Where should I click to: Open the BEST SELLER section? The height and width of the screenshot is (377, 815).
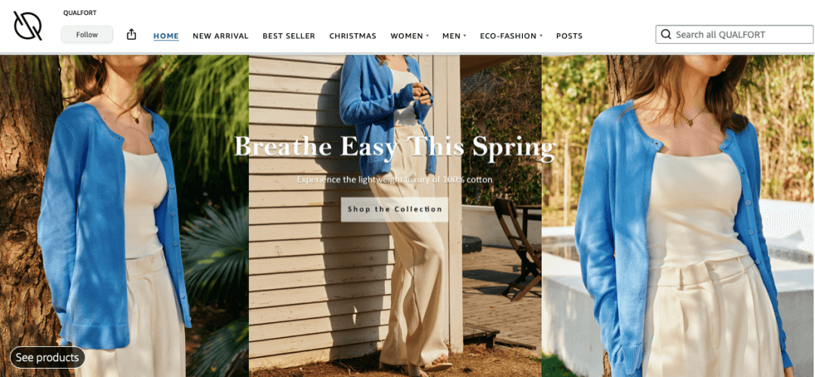tap(288, 36)
